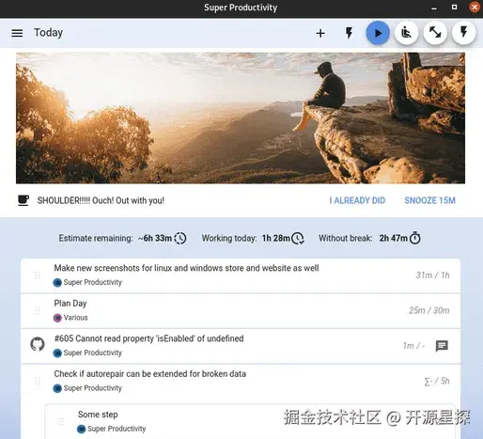Click the diagonal arrows fullscreen icon

(435, 33)
